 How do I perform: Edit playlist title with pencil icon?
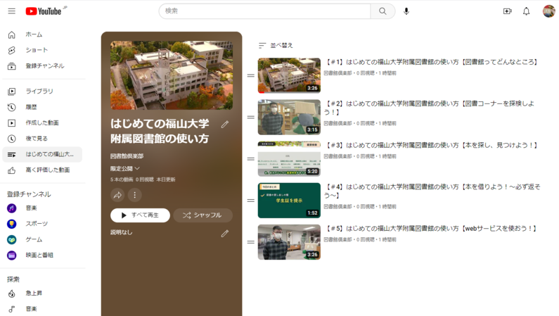pos(225,125)
